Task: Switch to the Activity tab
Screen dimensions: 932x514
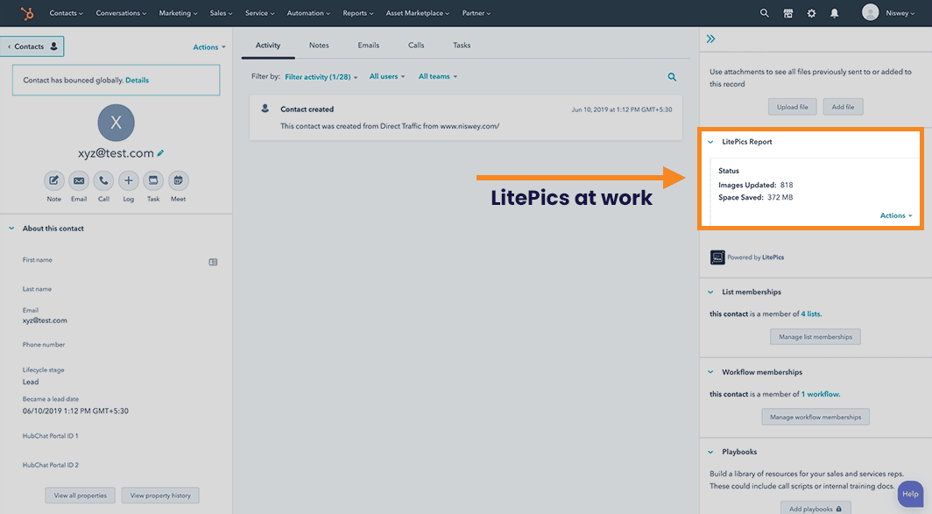Action: point(268,46)
